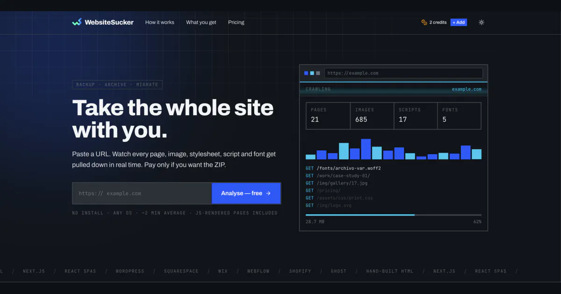The width and height of the screenshot is (561, 294).
Task: Click the example.com crawl status label
Action: [x=467, y=89]
